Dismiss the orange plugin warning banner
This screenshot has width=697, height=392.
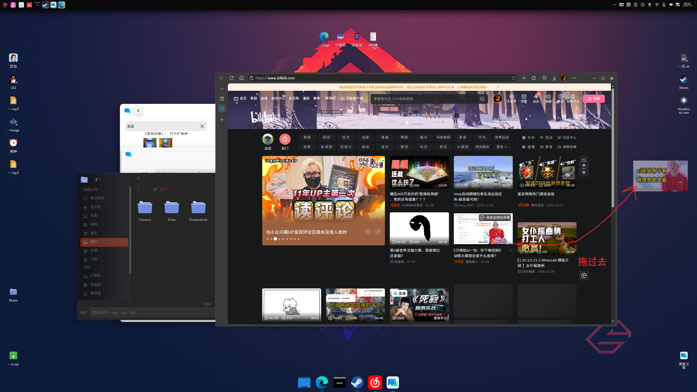498,87
